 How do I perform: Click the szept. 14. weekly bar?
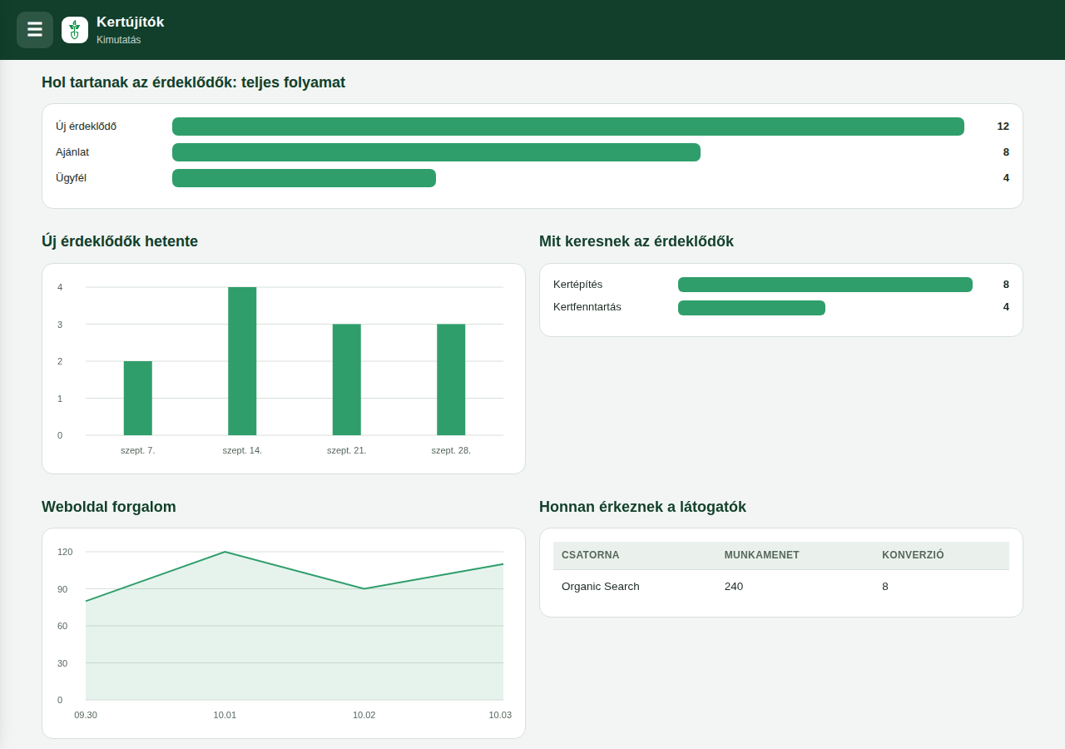tap(242, 361)
